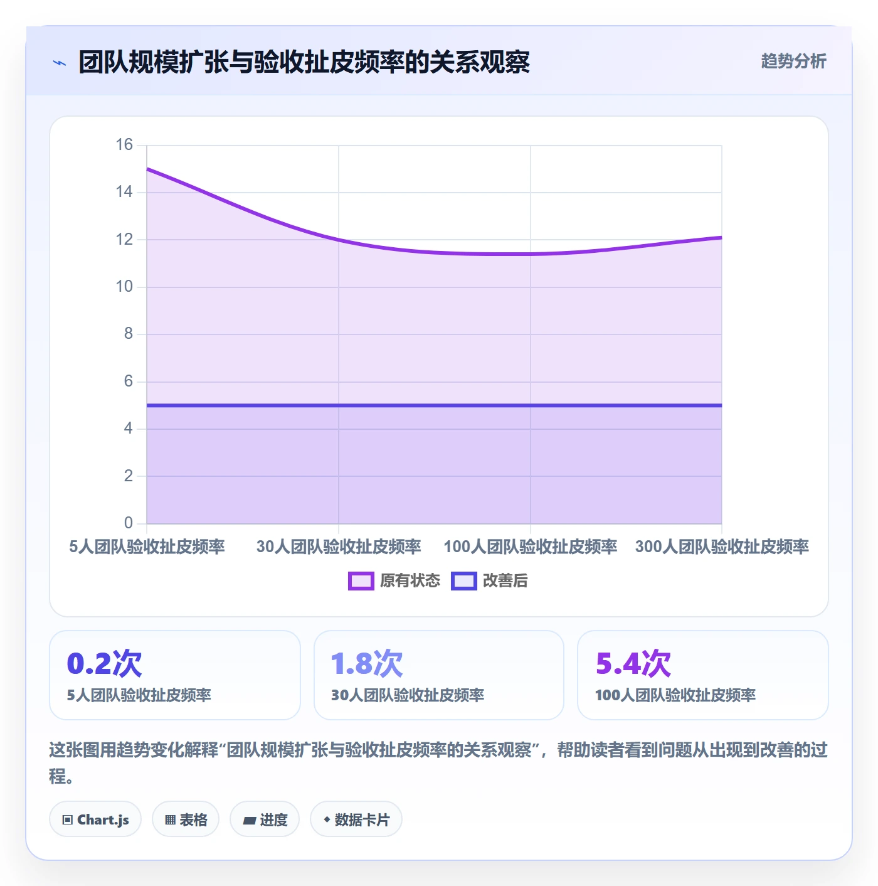Image resolution: width=878 pixels, height=886 pixels.
Task: Click the 300人团队验收扯皮频率 axis label
Action: click(722, 547)
